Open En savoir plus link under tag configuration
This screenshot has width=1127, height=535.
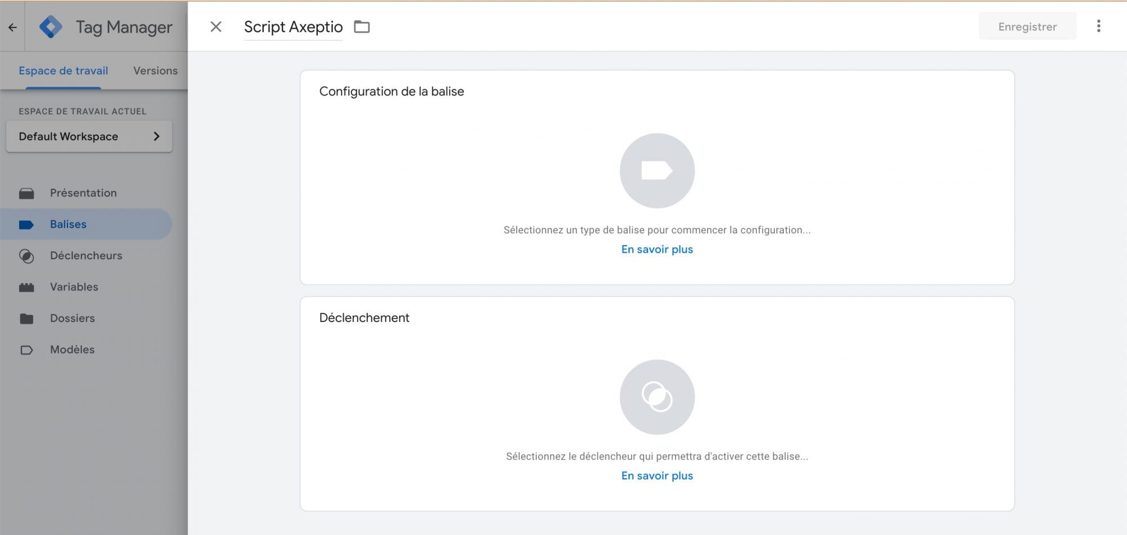[657, 249]
